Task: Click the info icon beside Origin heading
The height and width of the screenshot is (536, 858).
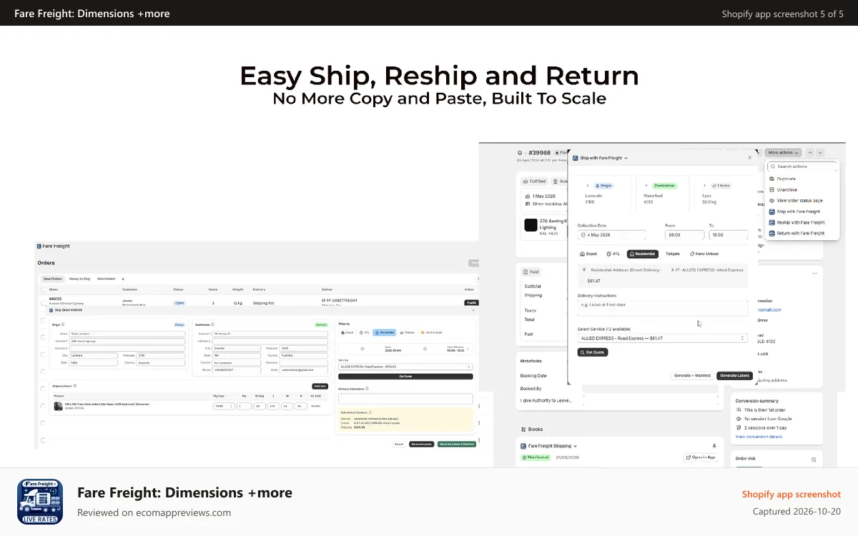Action: point(63,324)
